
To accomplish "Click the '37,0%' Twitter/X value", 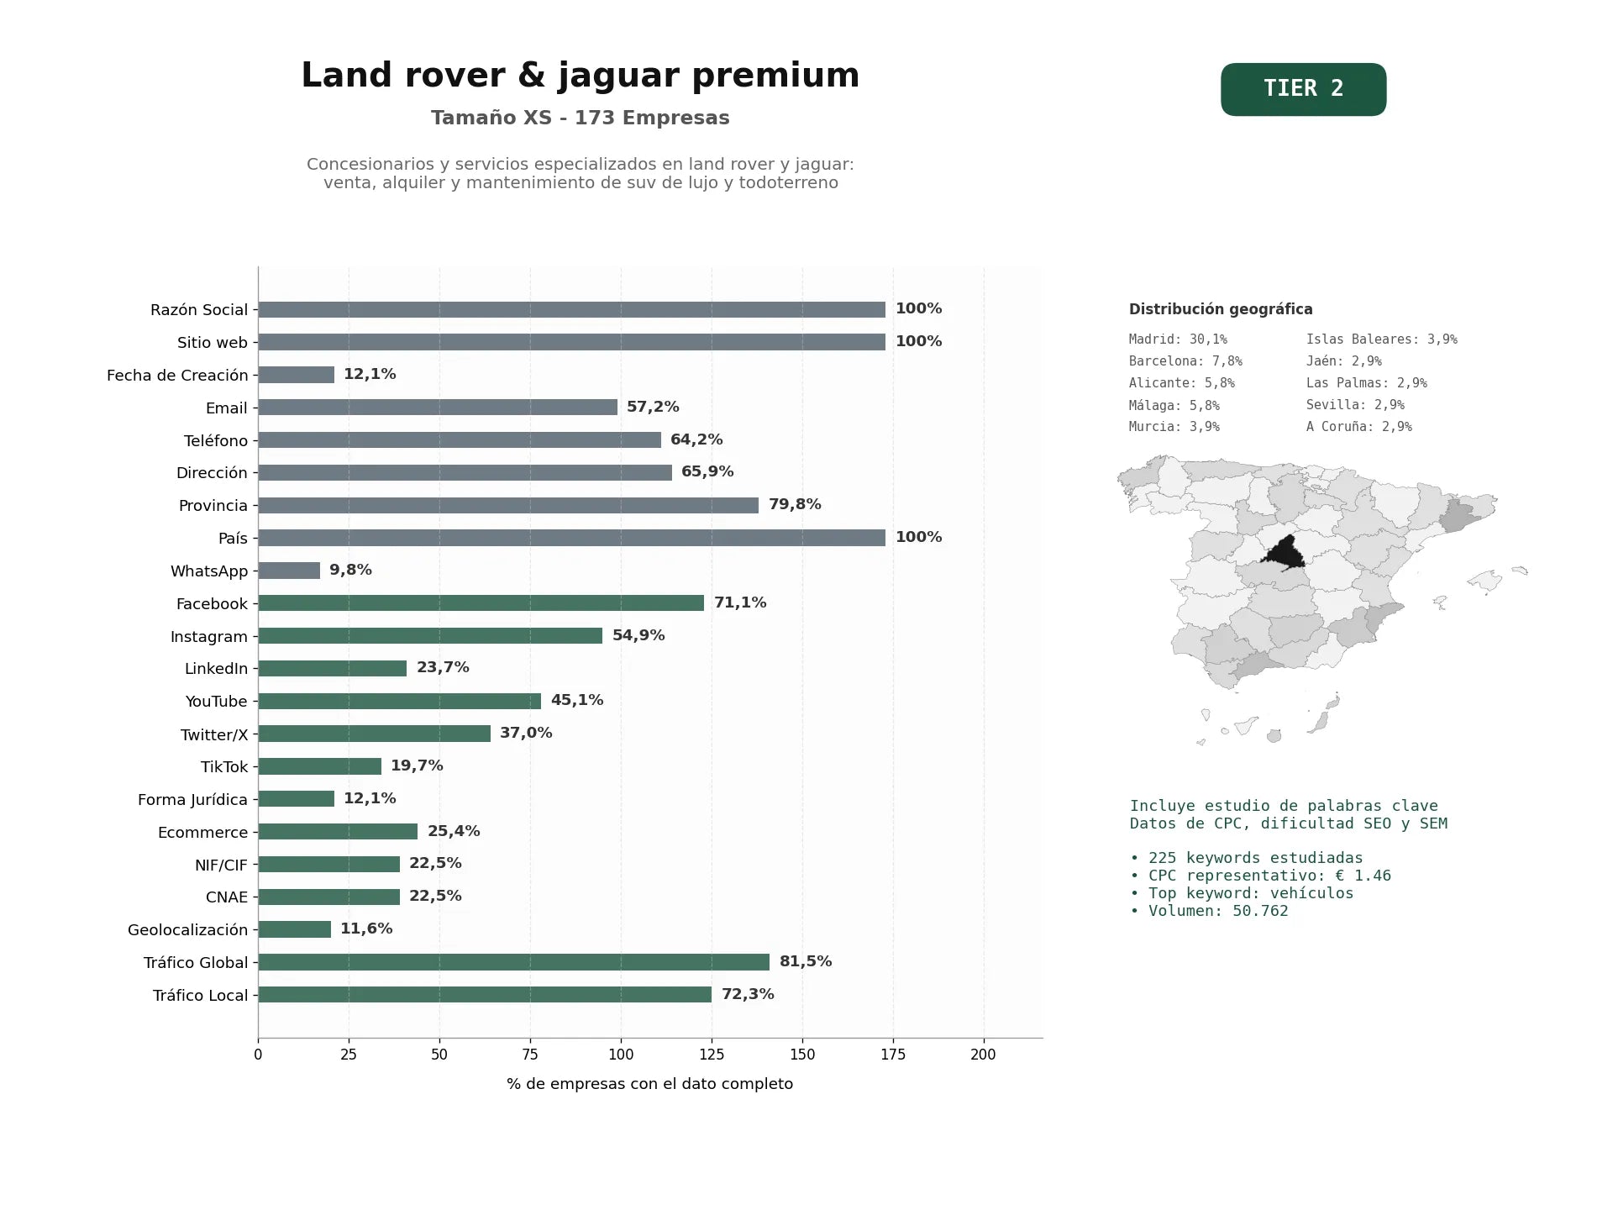I will coord(526,733).
